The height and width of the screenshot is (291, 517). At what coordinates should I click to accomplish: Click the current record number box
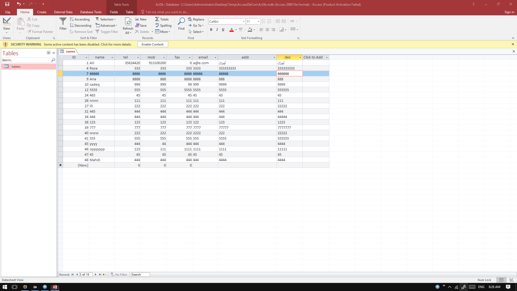pyautogui.click(x=86, y=275)
